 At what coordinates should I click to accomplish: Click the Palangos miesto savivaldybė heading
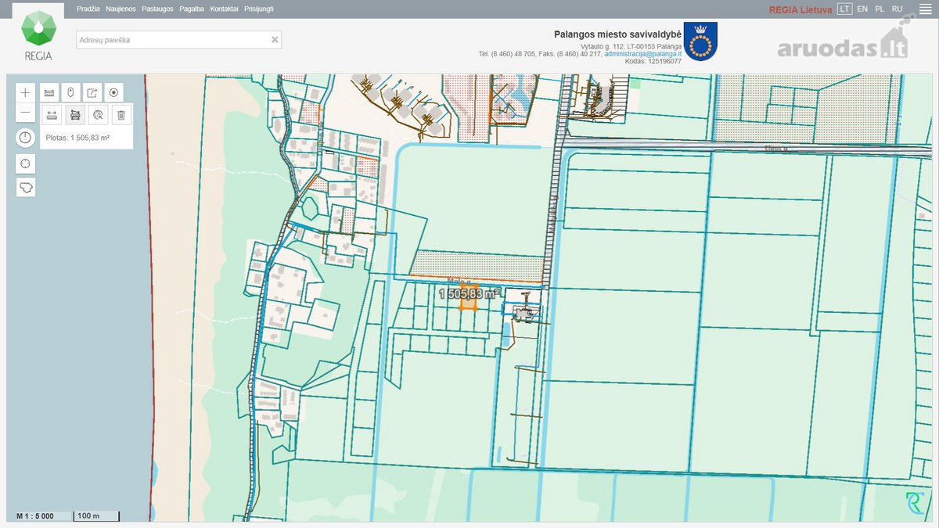617,34
